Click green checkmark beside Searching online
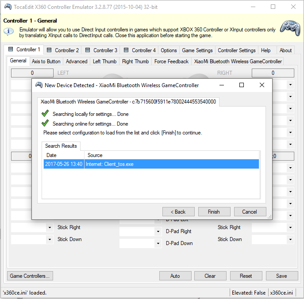304x299 pixels. point(45,123)
